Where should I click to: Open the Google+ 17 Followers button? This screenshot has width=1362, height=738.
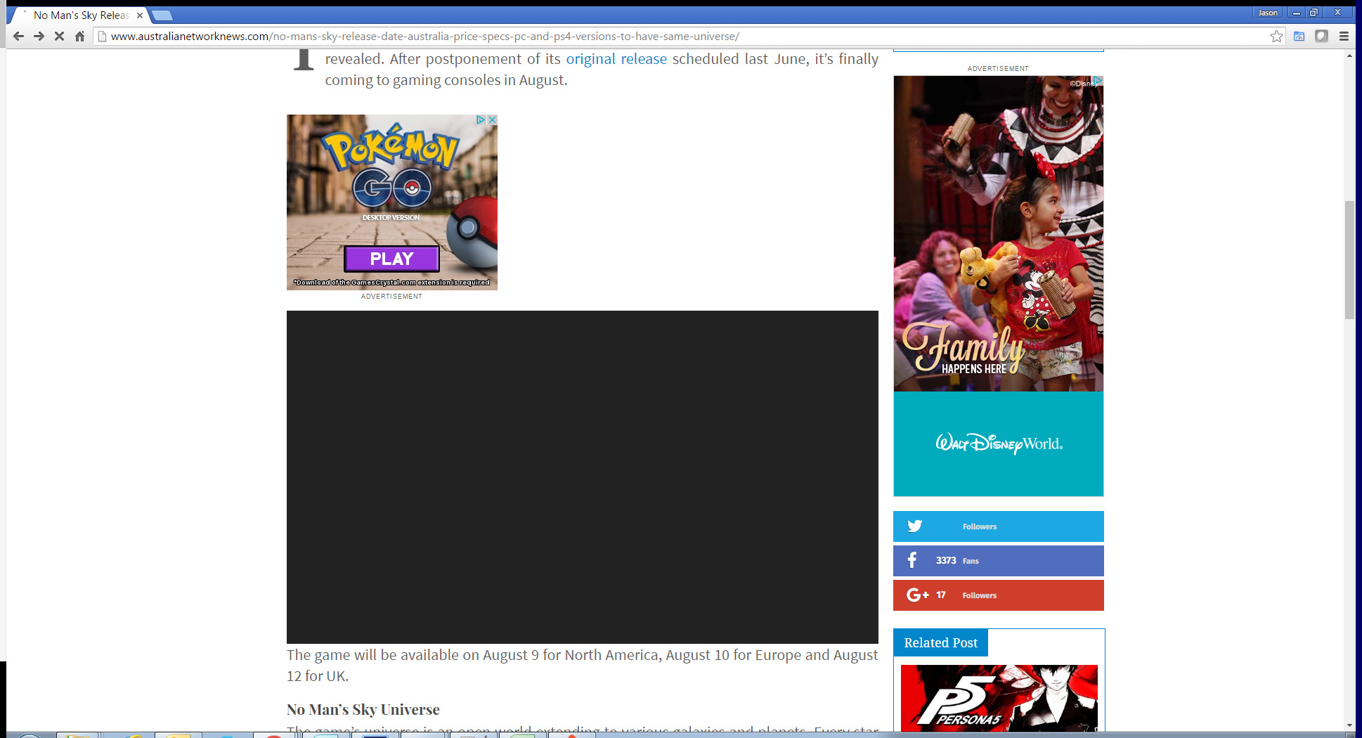pos(998,595)
